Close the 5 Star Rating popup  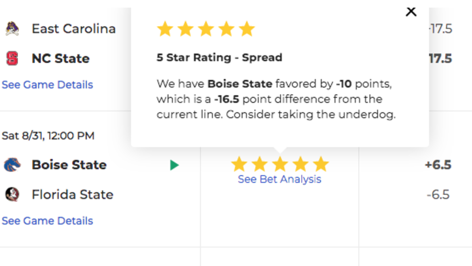411,12
